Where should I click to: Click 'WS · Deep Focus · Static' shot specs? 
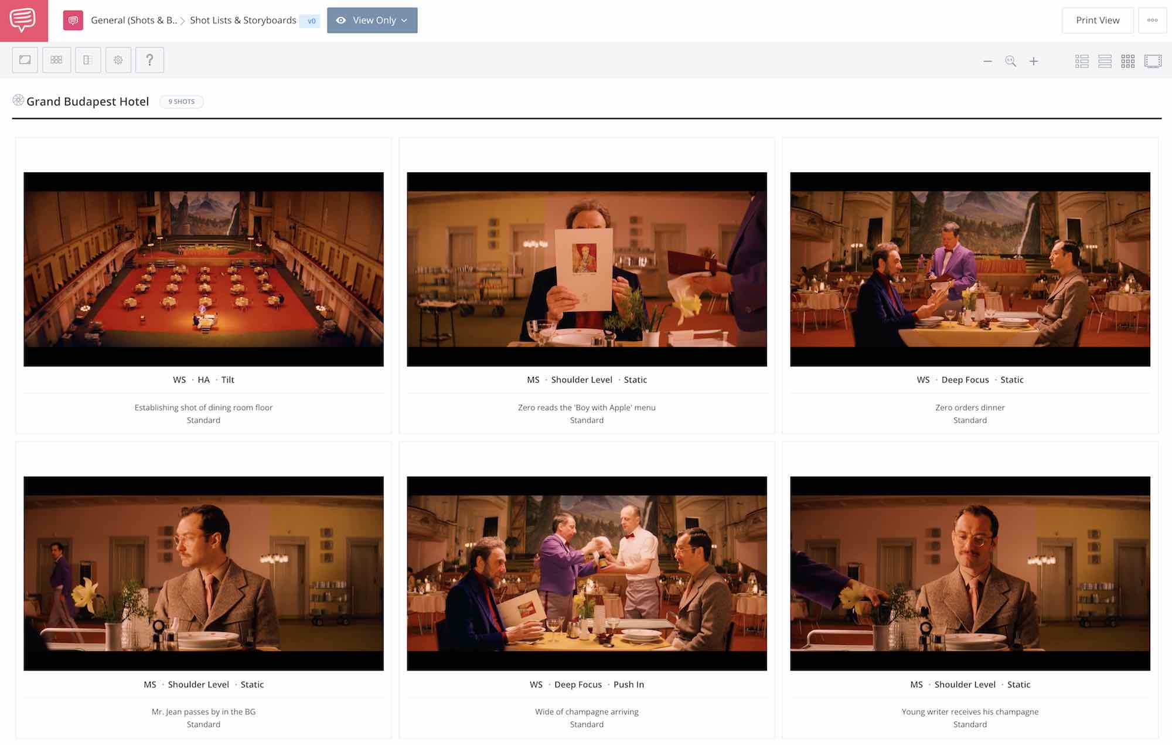(x=970, y=380)
